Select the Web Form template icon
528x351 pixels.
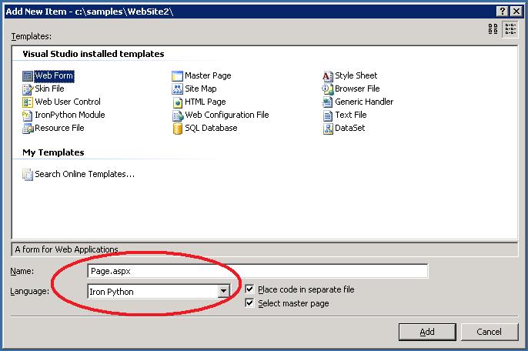28,75
